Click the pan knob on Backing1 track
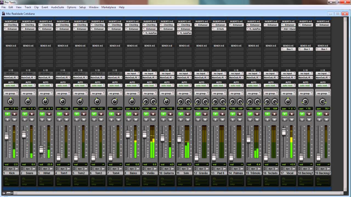 [x=305, y=102]
